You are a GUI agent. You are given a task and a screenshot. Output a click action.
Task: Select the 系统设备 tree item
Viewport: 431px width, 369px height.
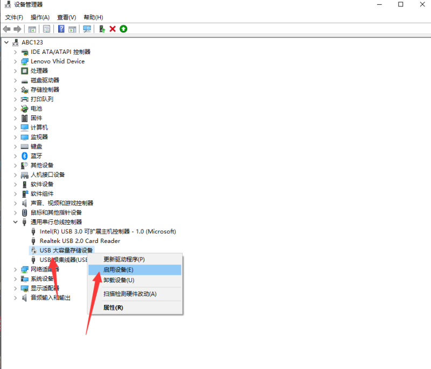42,279
